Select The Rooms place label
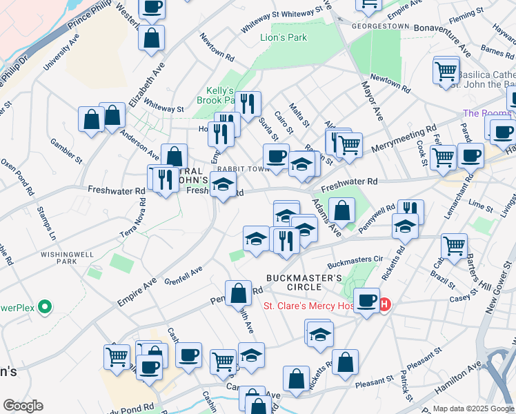516x414 pixels. (488, 113)
